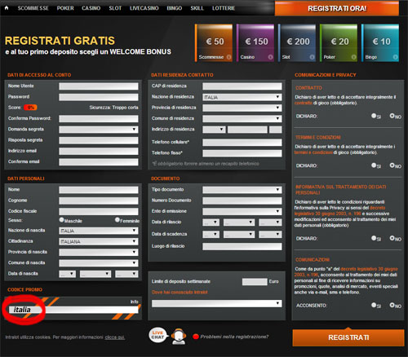Click the Telefono cellulare input field

pyautogui.click(x=242, y=143)
